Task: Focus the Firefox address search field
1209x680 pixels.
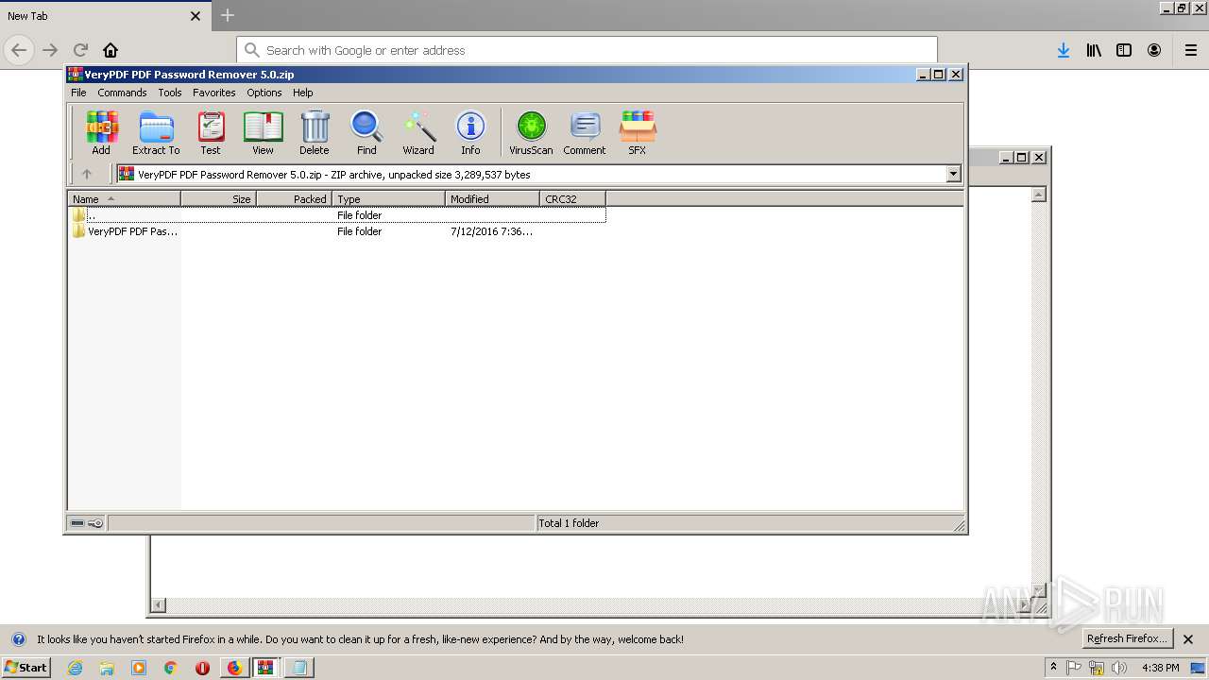Action: [x=587, y=50]
